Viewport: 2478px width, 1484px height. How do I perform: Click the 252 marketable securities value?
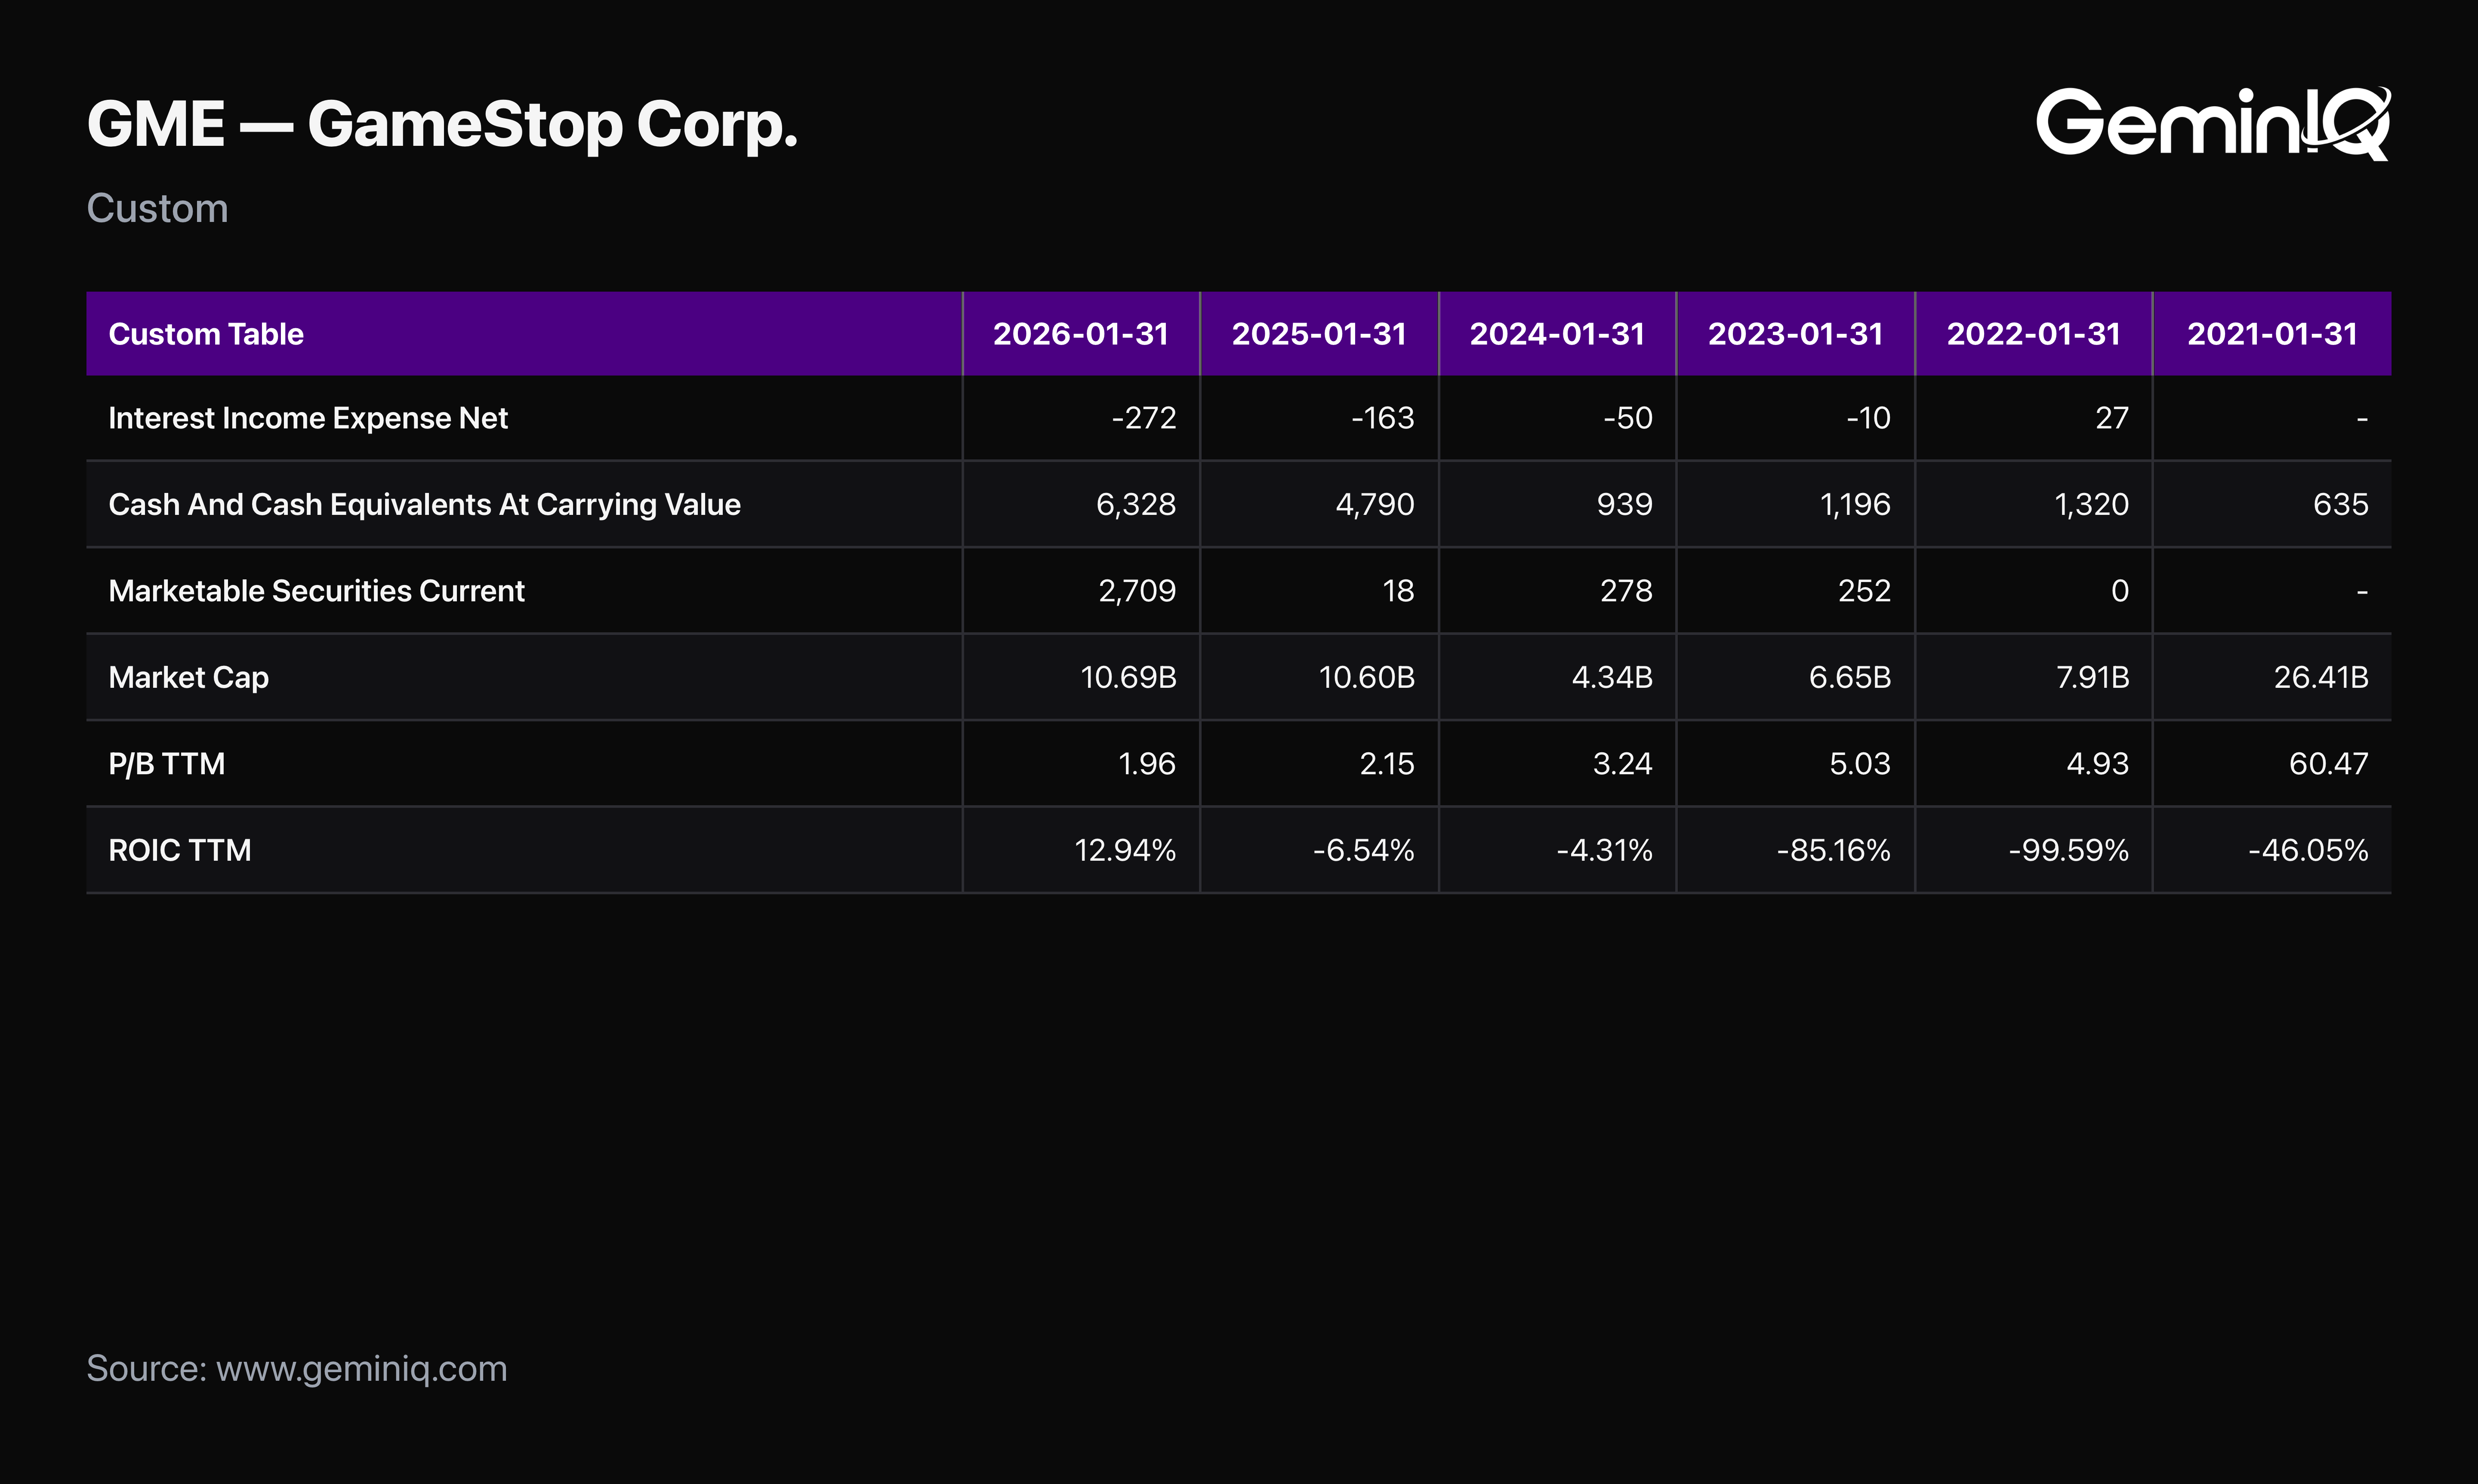[1865, 591]
